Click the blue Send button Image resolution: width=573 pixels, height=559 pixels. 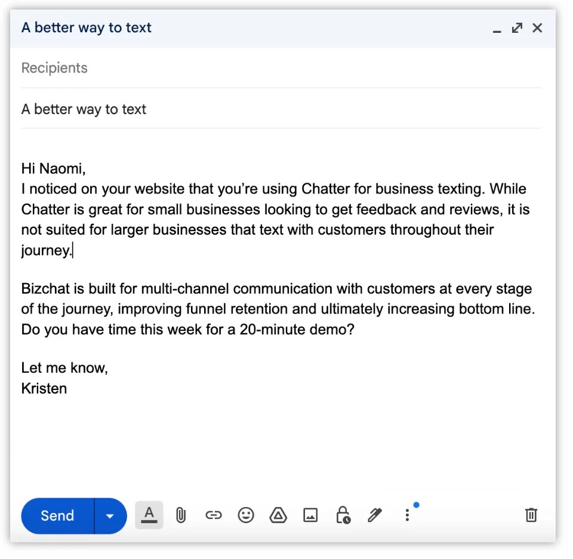click(58, 515)
